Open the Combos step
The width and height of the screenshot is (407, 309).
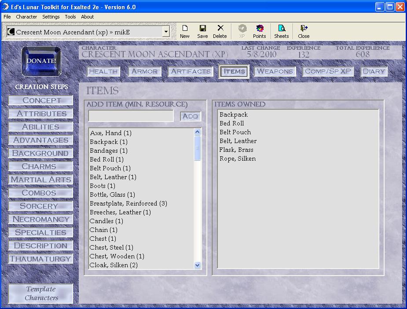pos(41,193)
